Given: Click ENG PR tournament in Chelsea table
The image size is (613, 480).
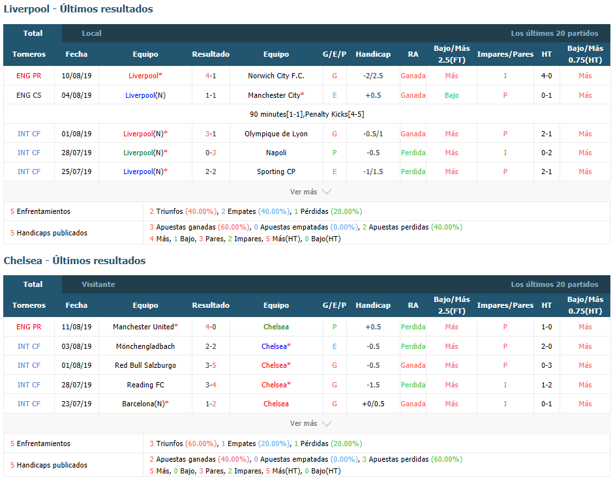Looking at the screenshot, I should point(29,327).
